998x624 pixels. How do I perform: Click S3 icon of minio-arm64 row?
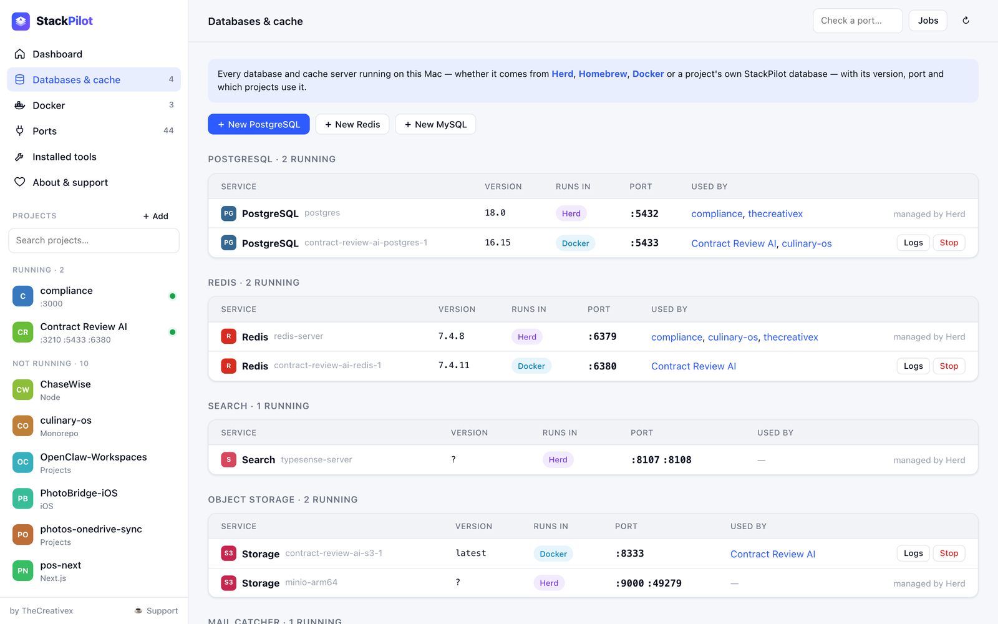[x=229, y=583]
